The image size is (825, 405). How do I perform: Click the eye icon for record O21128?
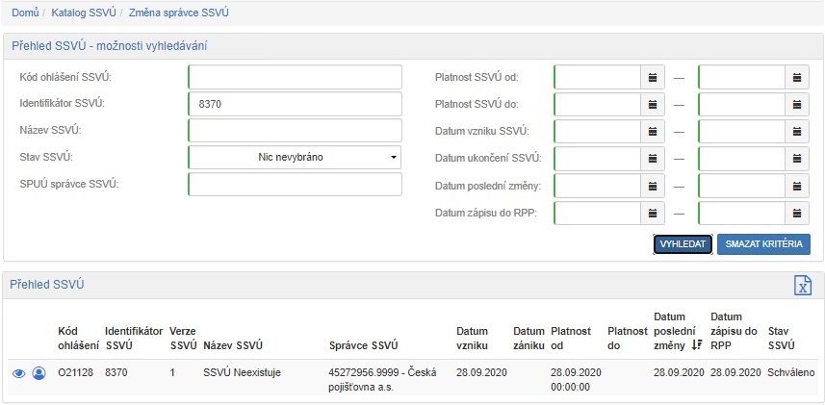pos(19,372)
